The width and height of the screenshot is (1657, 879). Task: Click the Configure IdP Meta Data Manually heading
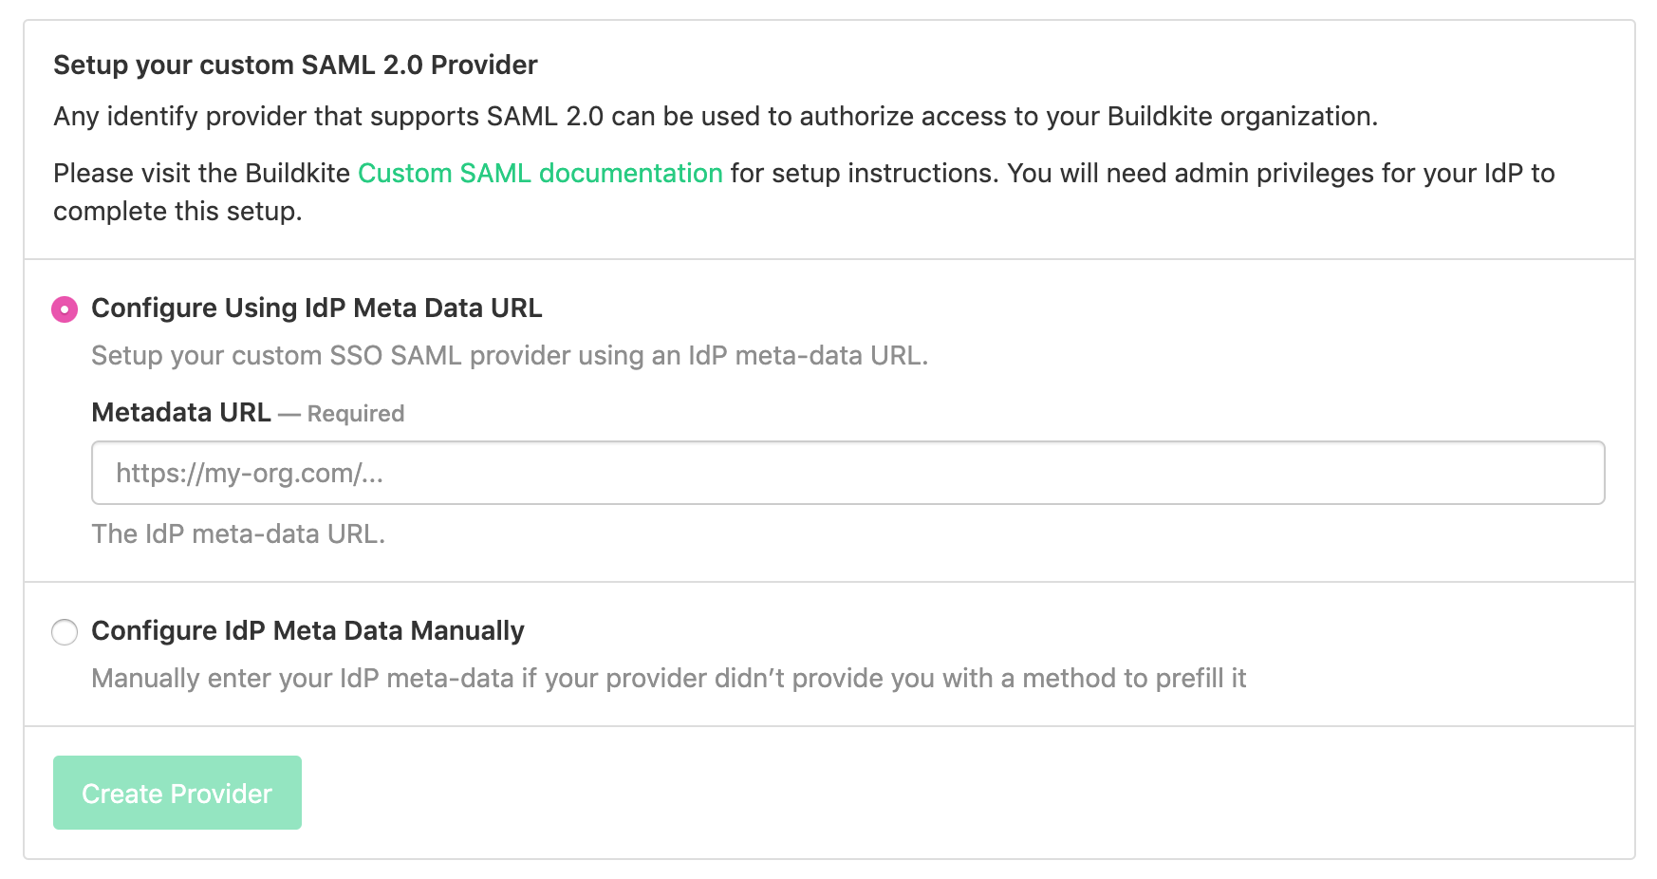click(307, 630)
